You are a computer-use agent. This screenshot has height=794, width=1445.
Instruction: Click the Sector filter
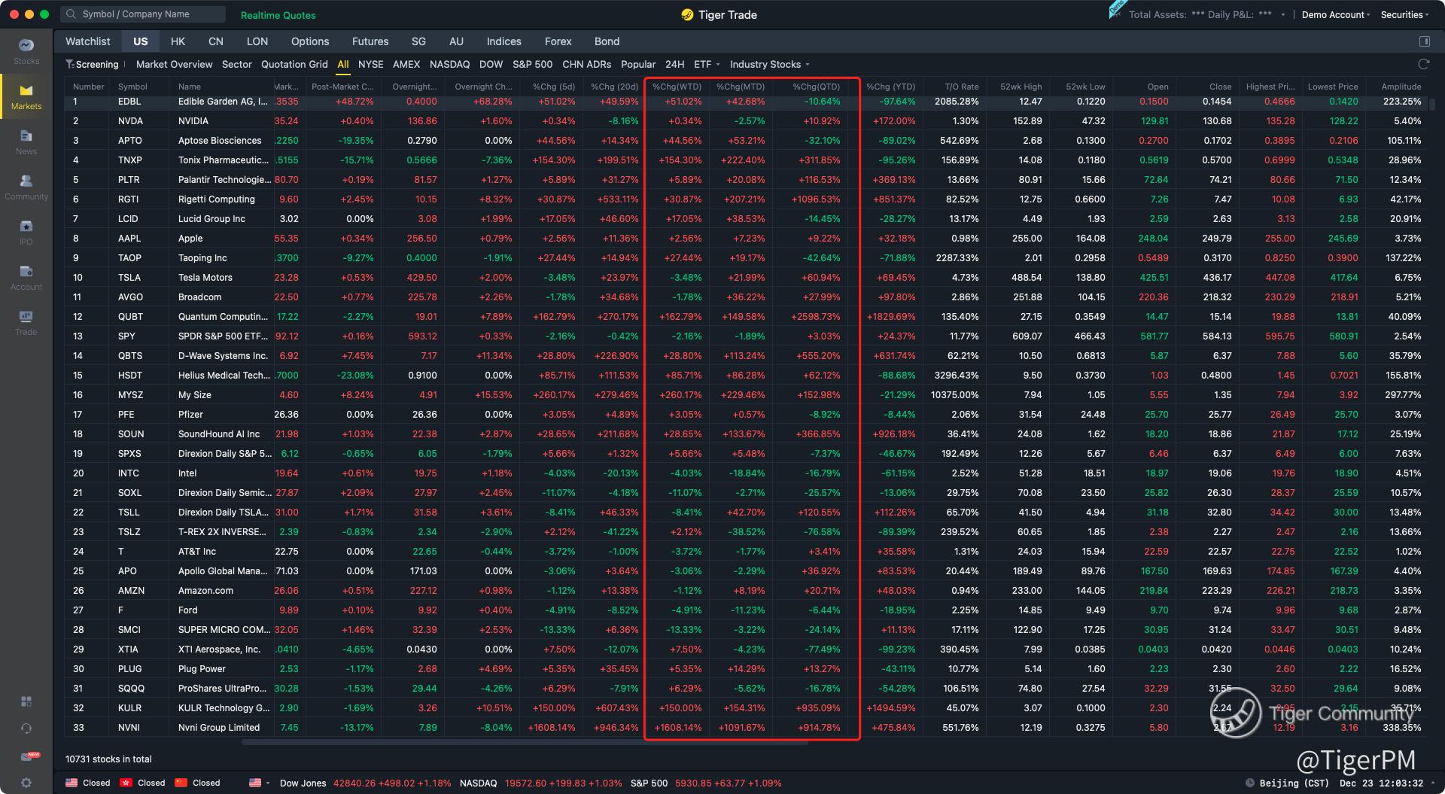[x=236, y=64]
